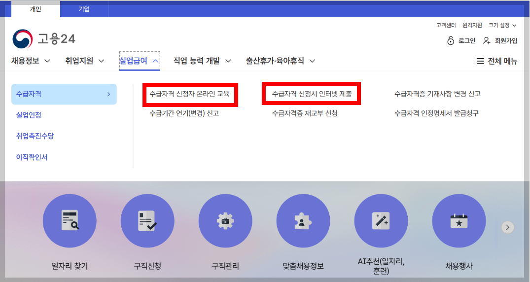530x282 pixels.
Task: Expand the 직업 능력 개발 chevron
Action: 228,61
